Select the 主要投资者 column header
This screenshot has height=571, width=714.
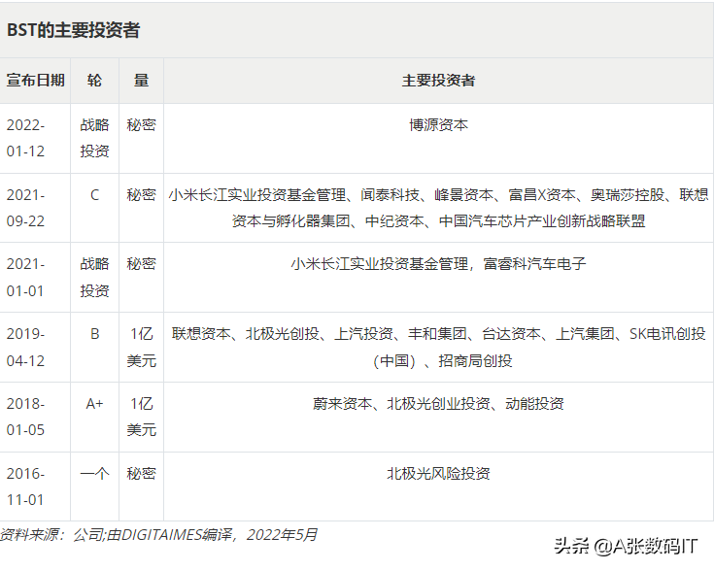coord(438,81)
